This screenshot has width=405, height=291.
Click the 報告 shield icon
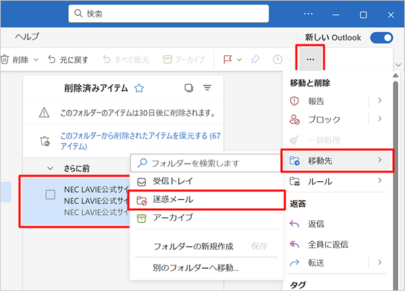point(294,101)
